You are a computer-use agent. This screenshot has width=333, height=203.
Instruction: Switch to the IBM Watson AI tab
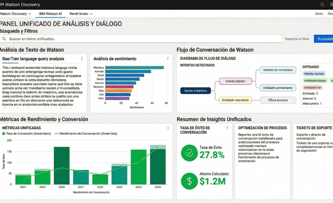[x=50, y=14]
